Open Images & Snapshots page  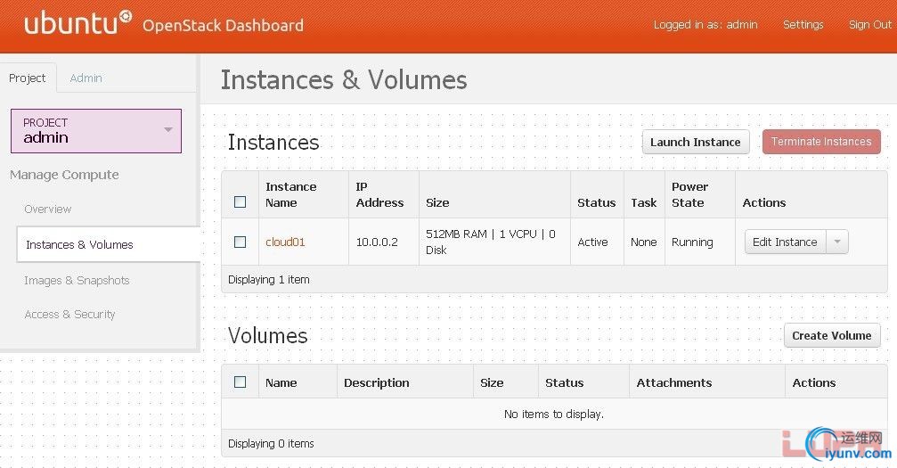click(x=77, y=281)
